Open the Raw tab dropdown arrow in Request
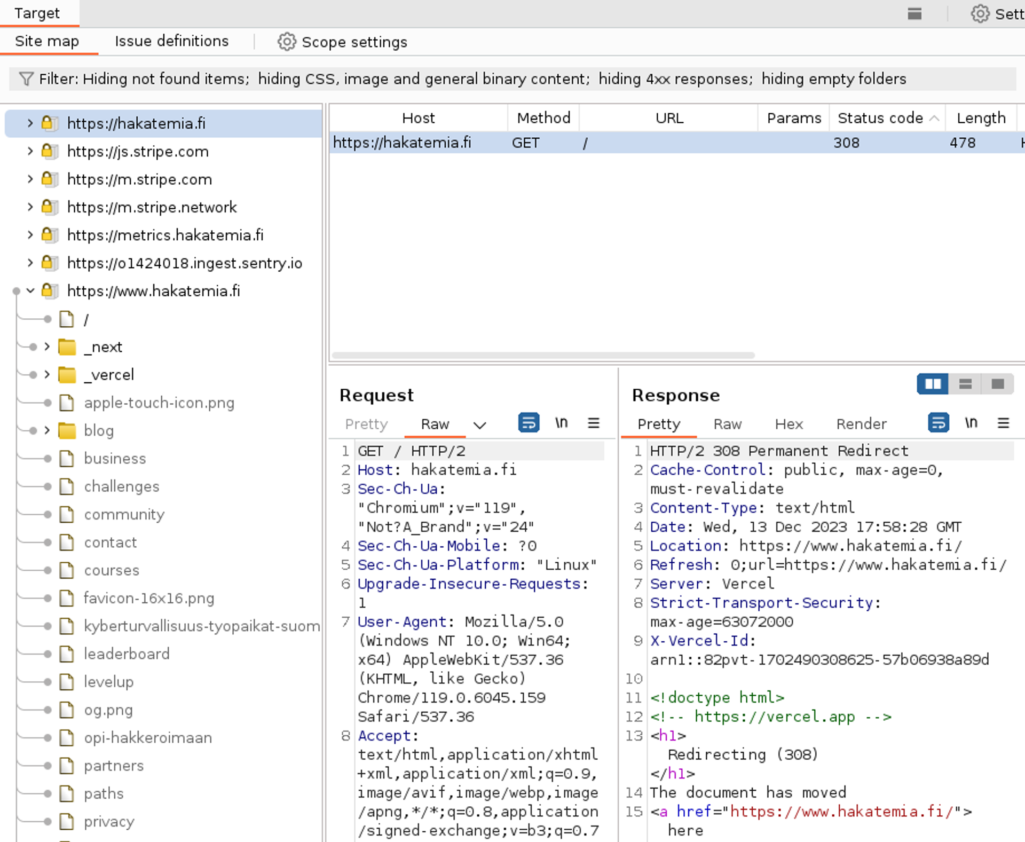1025x842 pixels. pyautogui.click(x=479, y=425)
